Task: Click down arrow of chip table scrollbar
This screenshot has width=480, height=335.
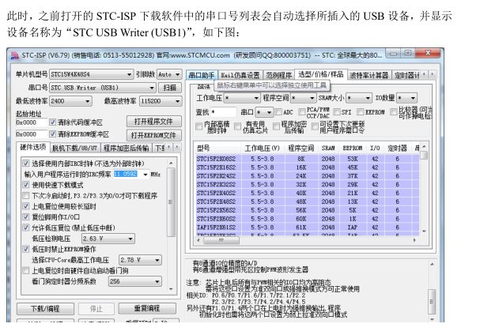Action: coord(424,231)
